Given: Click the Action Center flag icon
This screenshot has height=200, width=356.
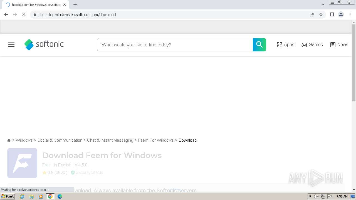Looking at the screenshot, I should pos(330,196).
